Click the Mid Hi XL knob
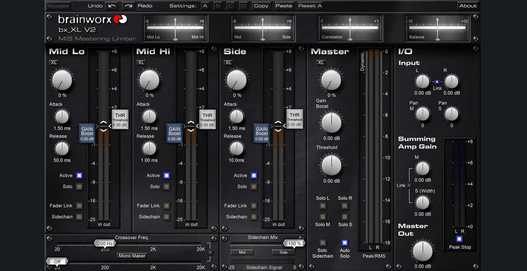This screenshot has height=271, width=527. pyautogui.click(x=149, y=80)
